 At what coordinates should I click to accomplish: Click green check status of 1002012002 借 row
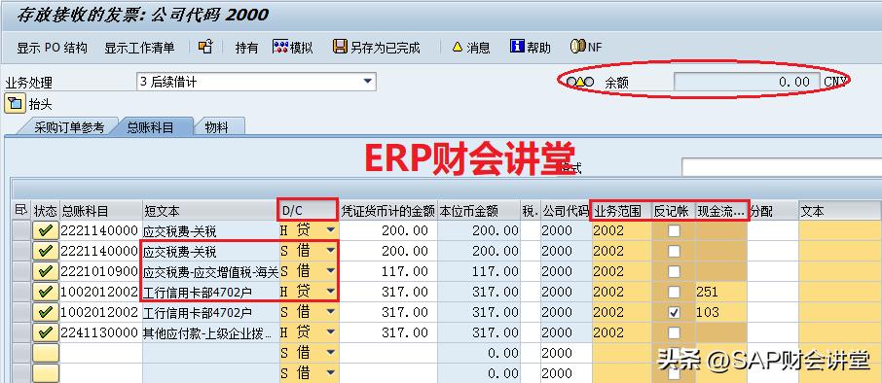tap(46, 312)
